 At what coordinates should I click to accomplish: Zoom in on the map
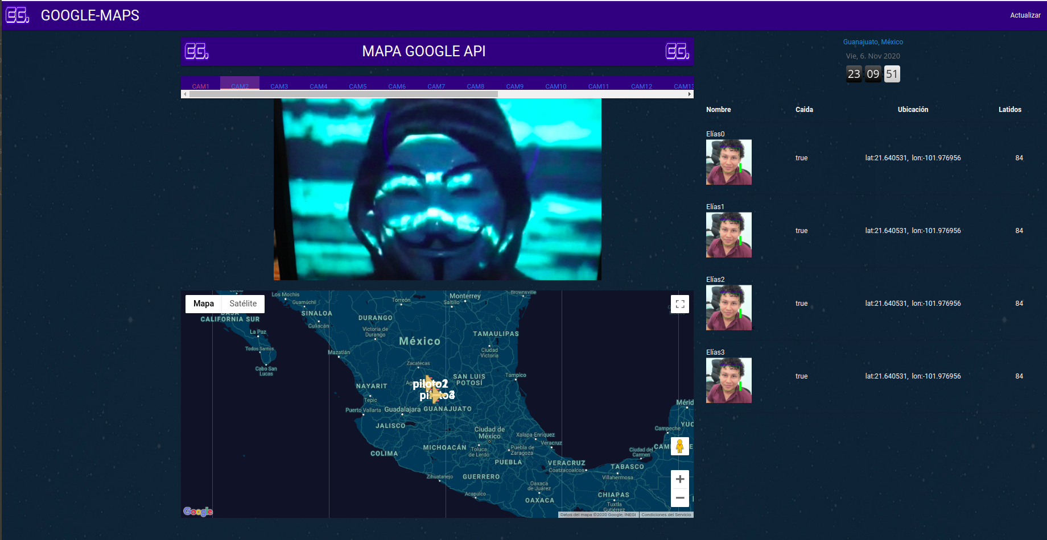(x=680, y=479)
